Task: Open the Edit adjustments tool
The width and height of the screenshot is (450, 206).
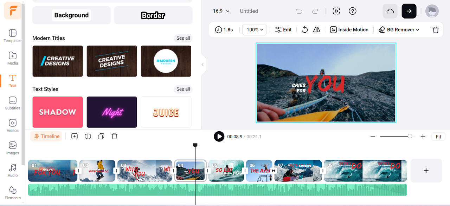Action: (x=283, y=30)
